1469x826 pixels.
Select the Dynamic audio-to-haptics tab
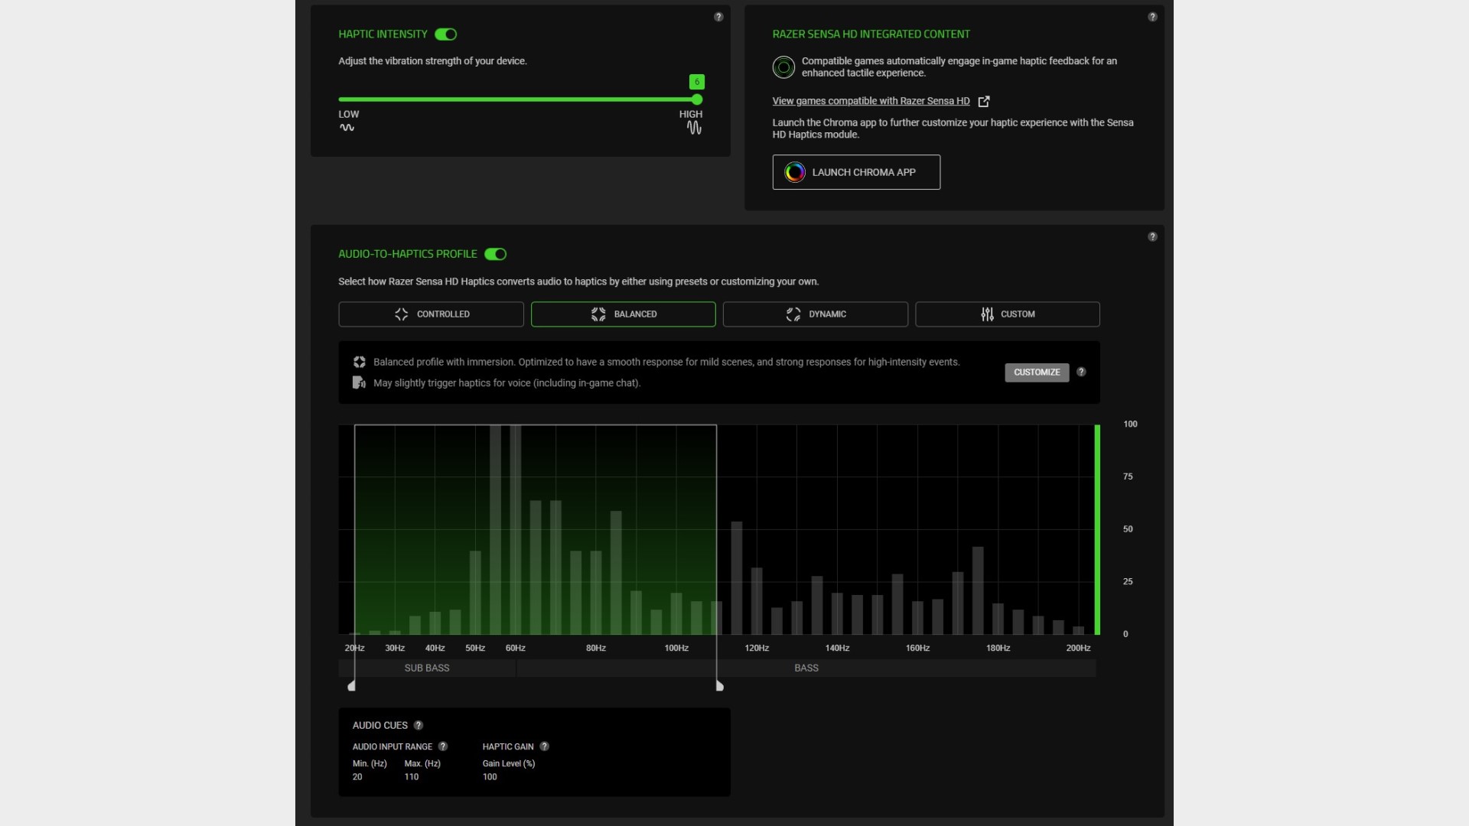click(815, 314)
